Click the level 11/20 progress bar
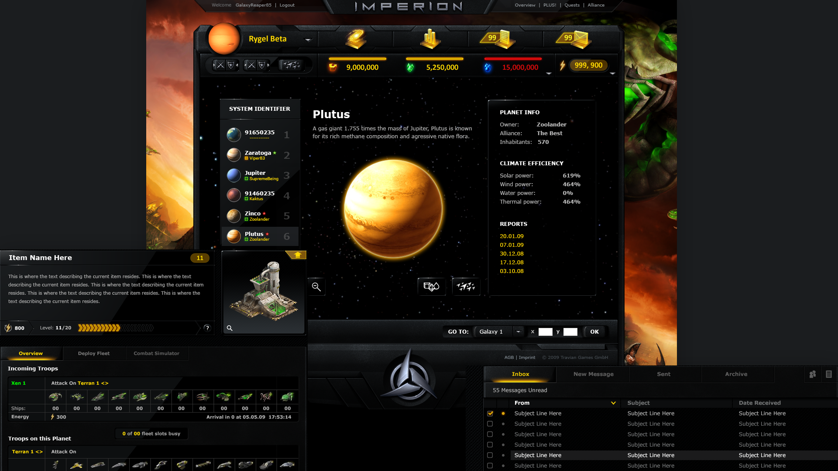Image resolution: width=838 pixels, height=471 pixels. (x=116, y=328)
